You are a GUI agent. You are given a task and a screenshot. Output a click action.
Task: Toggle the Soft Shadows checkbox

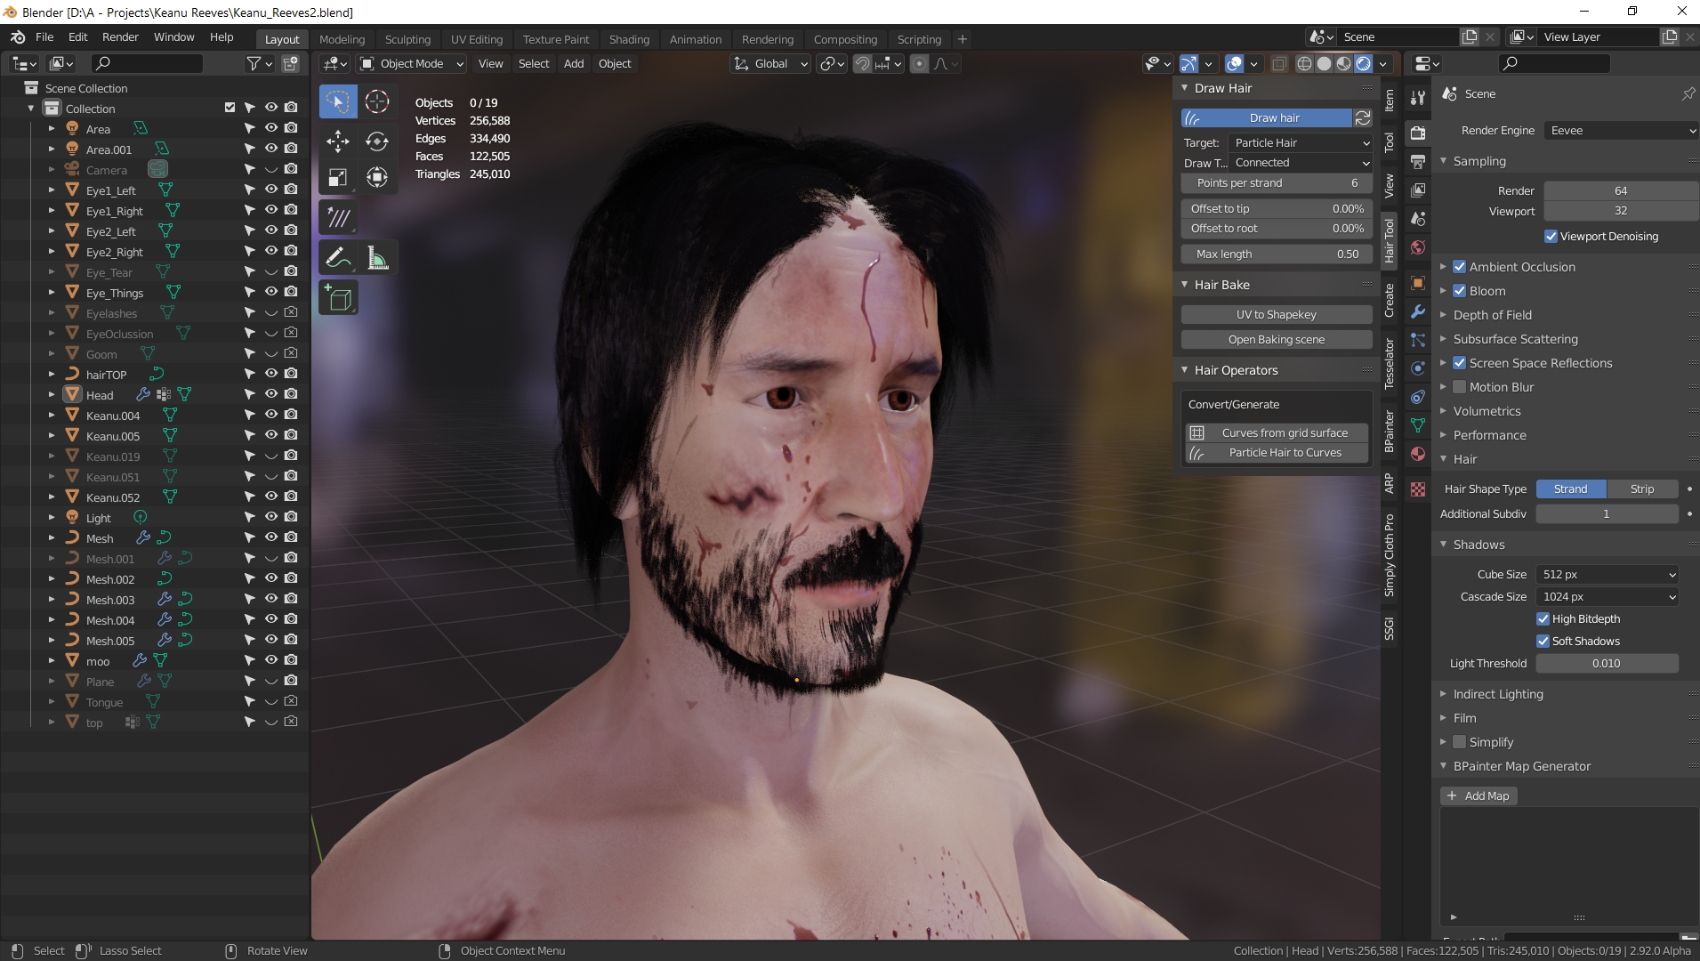[1543, 641]
